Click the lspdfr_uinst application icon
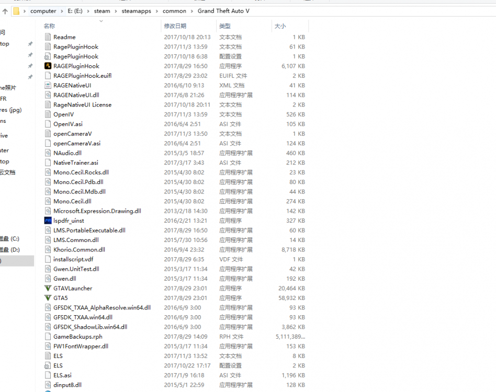This screenshot has width=496, height=392. point(48,221)
